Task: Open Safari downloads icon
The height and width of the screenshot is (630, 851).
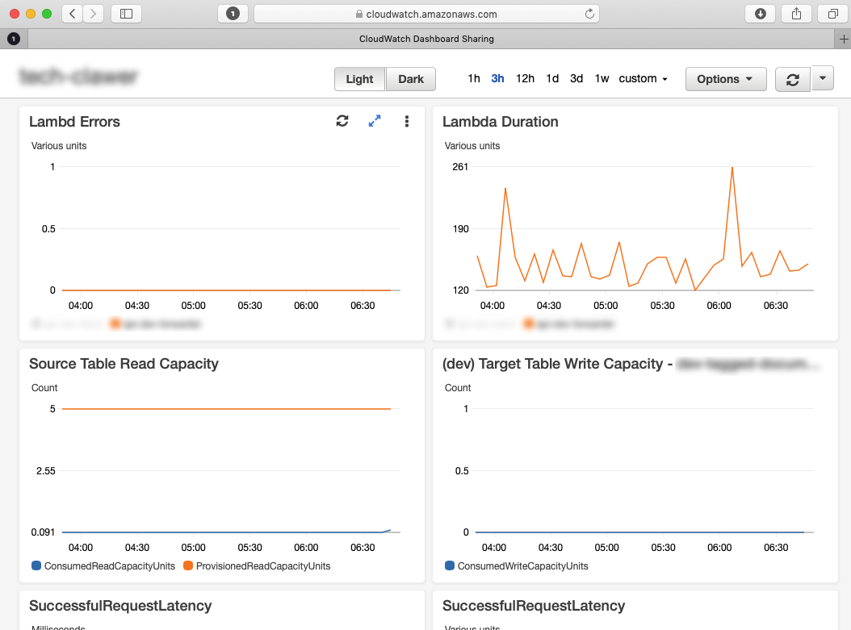Action: (x=761, y=14)
